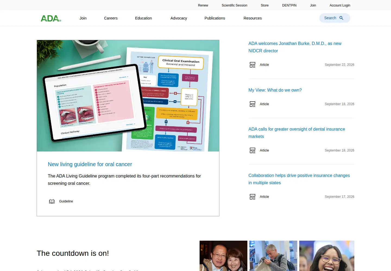This screenshot has height=271, width=391.
Task: Visit the Store link
Action: (x=265, y=5)
